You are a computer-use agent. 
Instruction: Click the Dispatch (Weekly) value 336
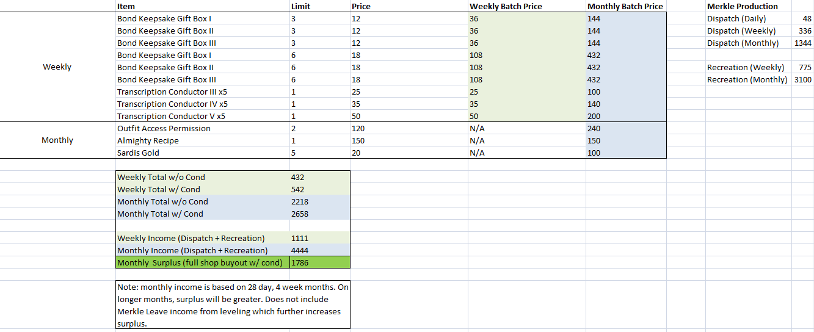[x=802, y=31]
